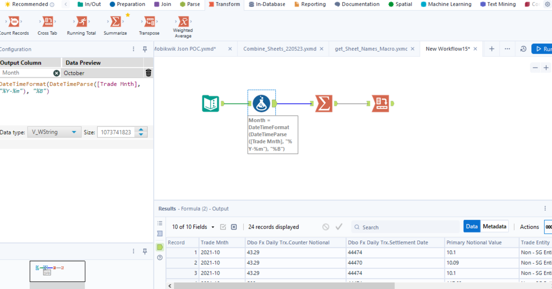Image resolution: width=552 pixels, height=289 pixels.
Task: Click the apply checkmark in Results toolbar
Action: [x=339, y=227]
